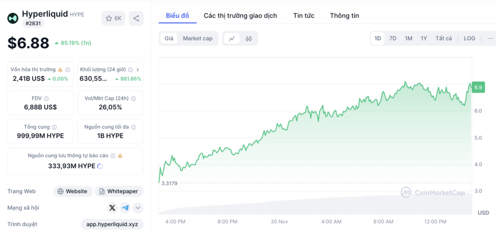Viewport: 496px width, 233px height.
Task: Open the Telegram social icon
Action: coord(125,208)
